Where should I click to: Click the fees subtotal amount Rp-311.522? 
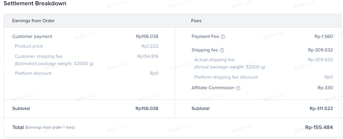pyautogui.click(x=321, y=109)
